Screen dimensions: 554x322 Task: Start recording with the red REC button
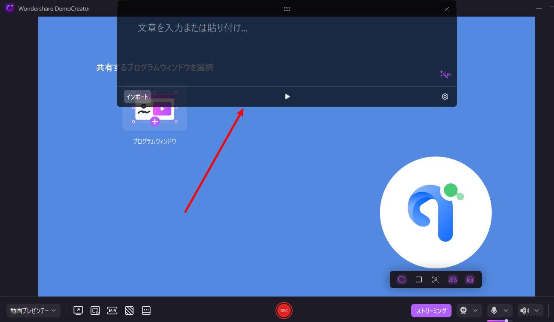[x=284, y=311]
